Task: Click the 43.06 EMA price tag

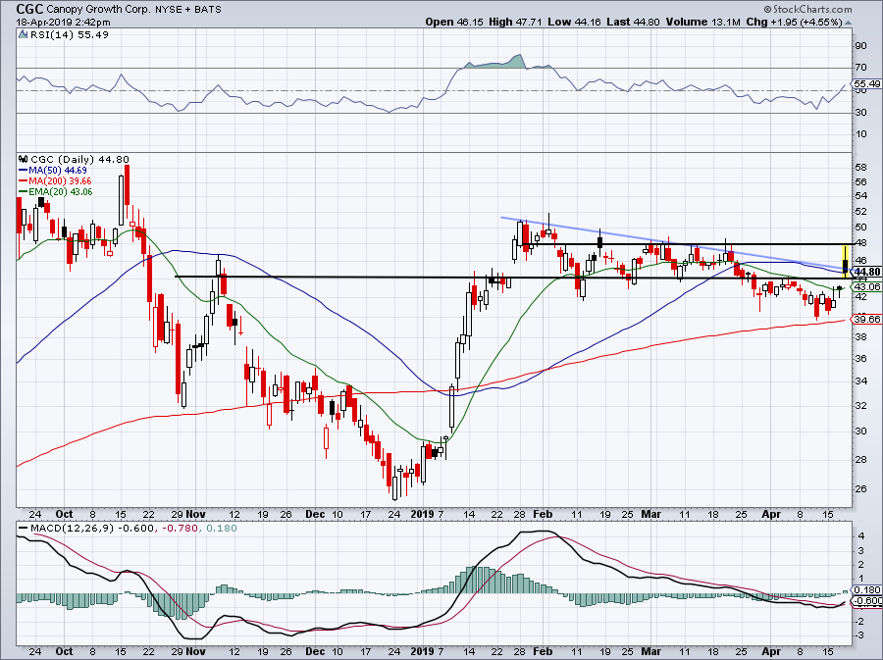Action: pos(867,286)
